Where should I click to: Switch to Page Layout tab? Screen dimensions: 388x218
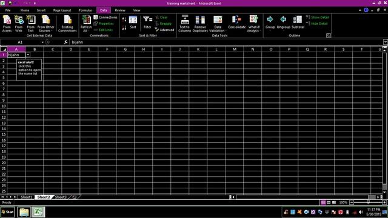pyautogui.click(x=62, y=10)
